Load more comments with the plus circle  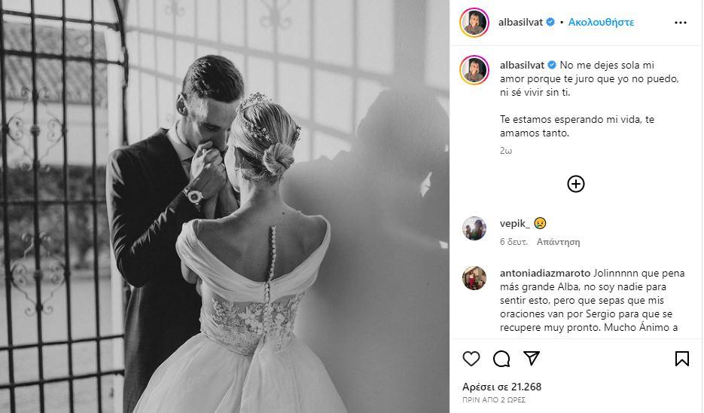575,184
